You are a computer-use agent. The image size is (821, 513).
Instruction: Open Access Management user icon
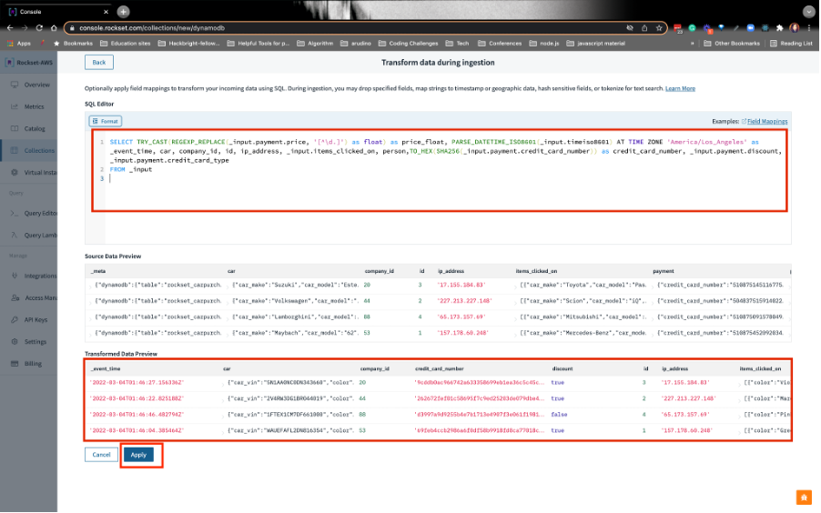[x=15, y=297]
